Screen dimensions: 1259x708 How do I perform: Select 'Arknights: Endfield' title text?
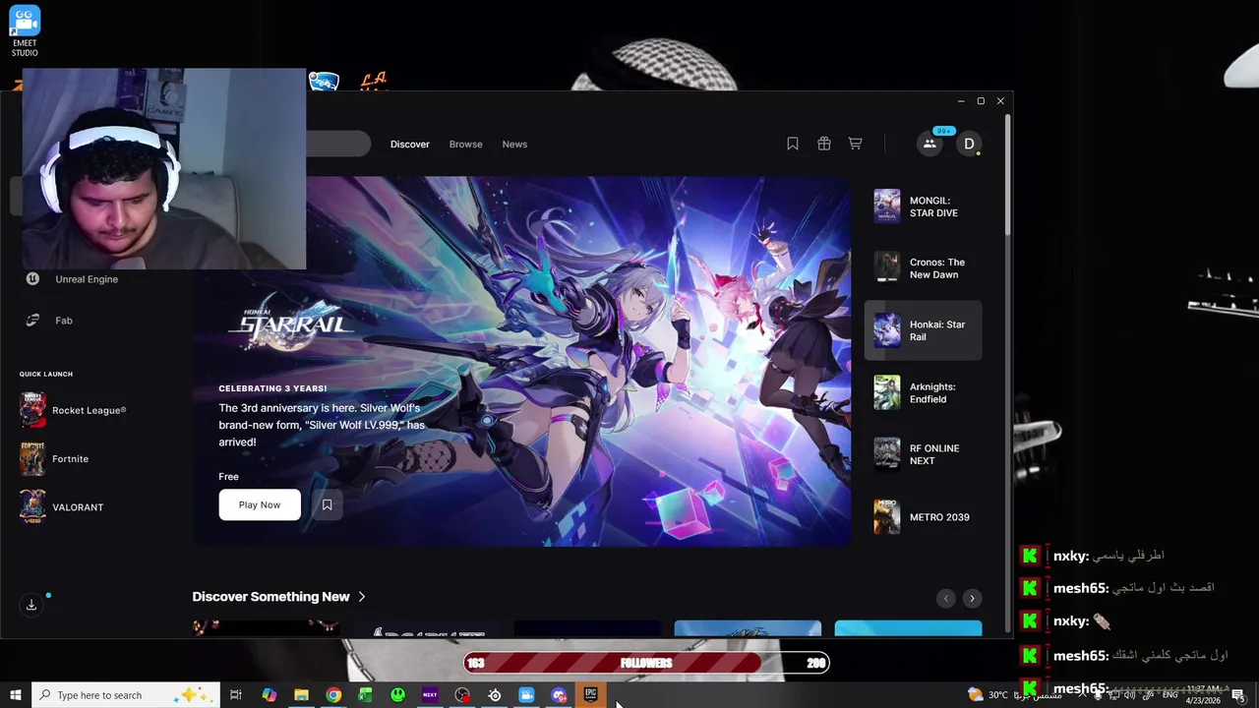point(932,392)
